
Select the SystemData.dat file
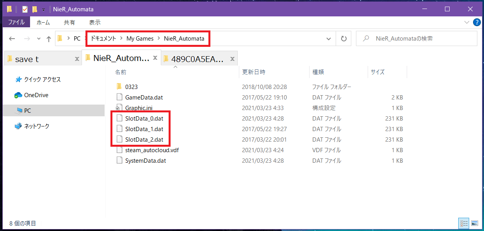(146, 160)
